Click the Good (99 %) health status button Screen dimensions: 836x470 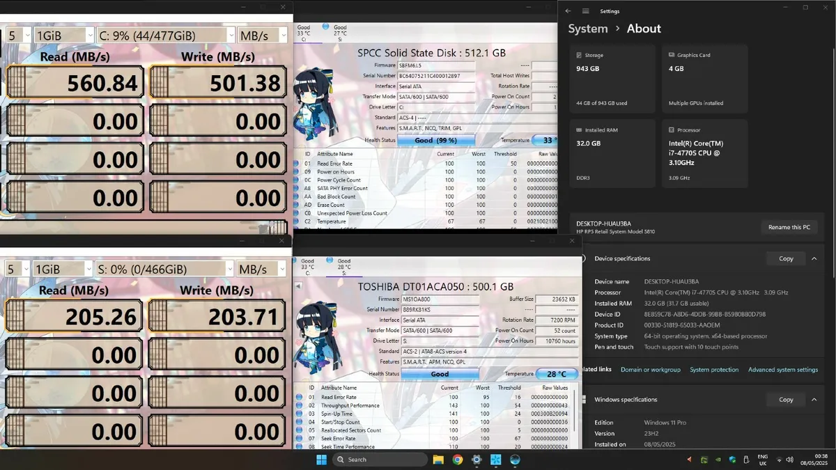click(x=435, y=140)
